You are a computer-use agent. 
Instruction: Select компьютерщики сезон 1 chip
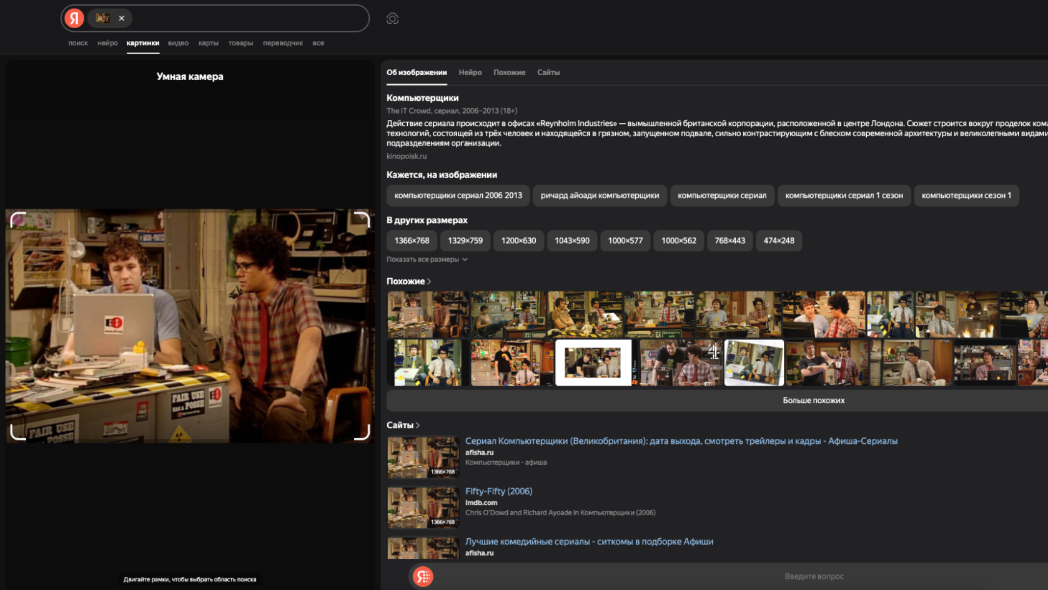pos(966,196)
